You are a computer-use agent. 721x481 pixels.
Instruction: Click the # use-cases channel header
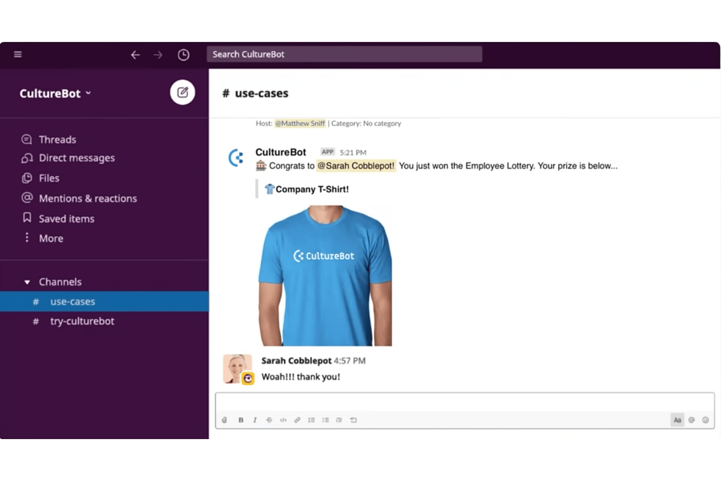tap(255, 93)
